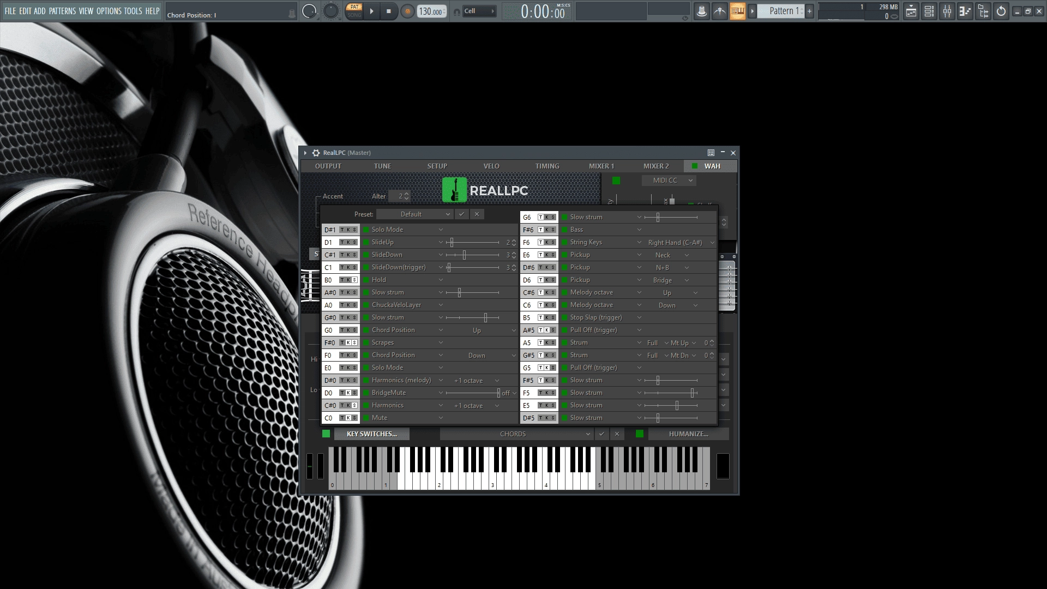Open RealLPC plugin settings gear icon
1047x589 pixels.
click(316, 153)
